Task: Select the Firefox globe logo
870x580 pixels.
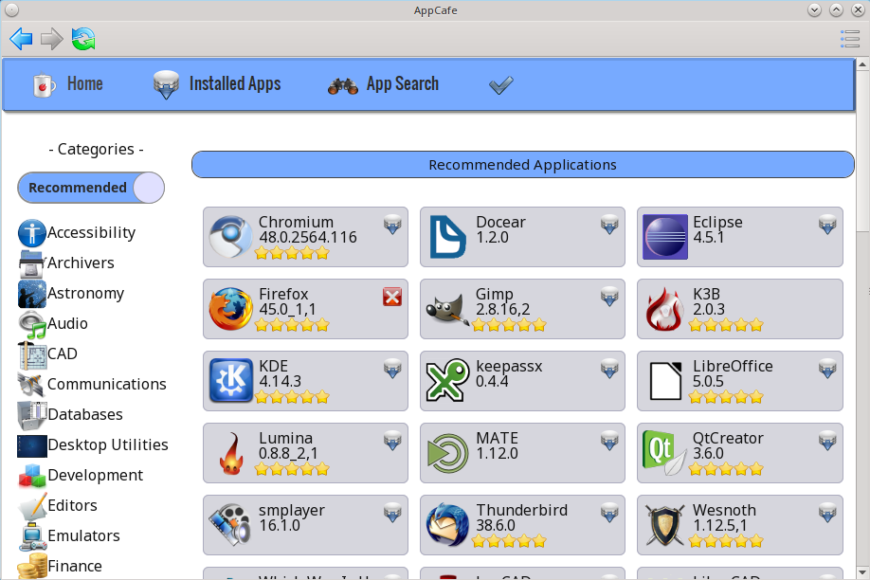Action: point(231,309)
